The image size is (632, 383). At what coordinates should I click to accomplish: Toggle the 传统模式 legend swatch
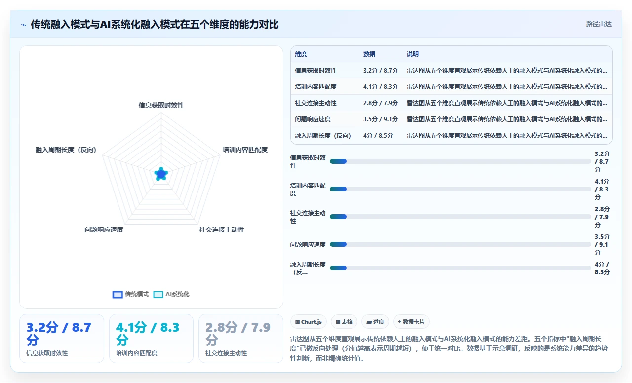[x=118, y=294]
